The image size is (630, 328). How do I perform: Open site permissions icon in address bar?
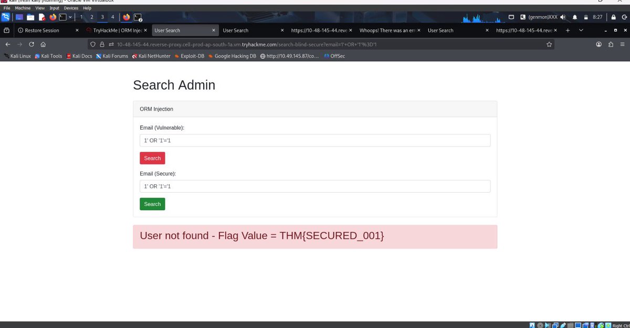(x=111, y=45)
